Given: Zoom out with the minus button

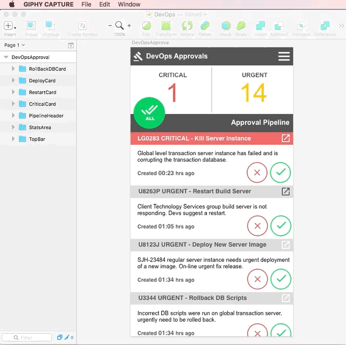Looking at the screenshot, I should click(110, 26).
